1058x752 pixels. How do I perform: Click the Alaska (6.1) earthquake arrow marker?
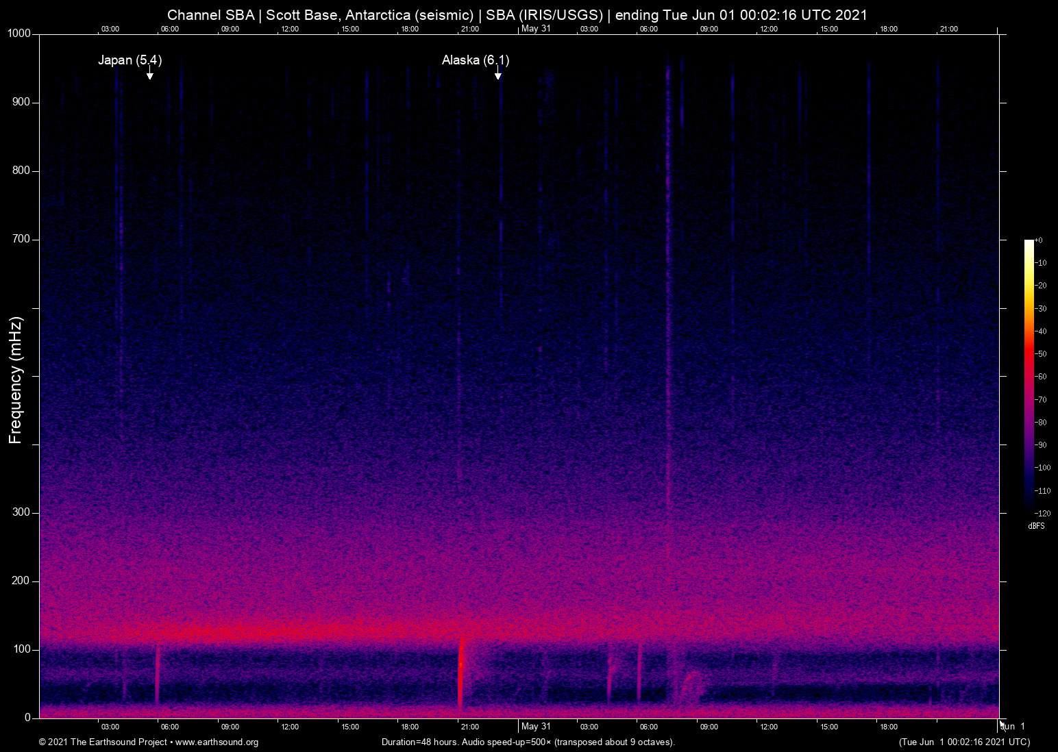[x=499, y=73]
